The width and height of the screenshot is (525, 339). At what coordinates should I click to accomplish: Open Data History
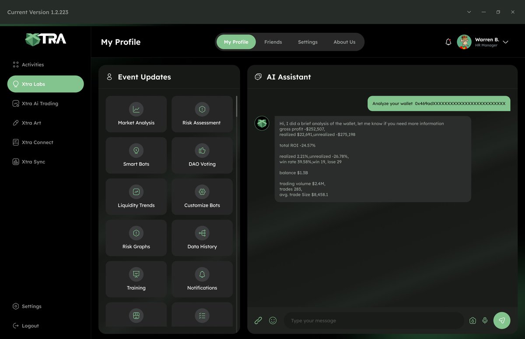pyautogui.click(x=202, y=238)
